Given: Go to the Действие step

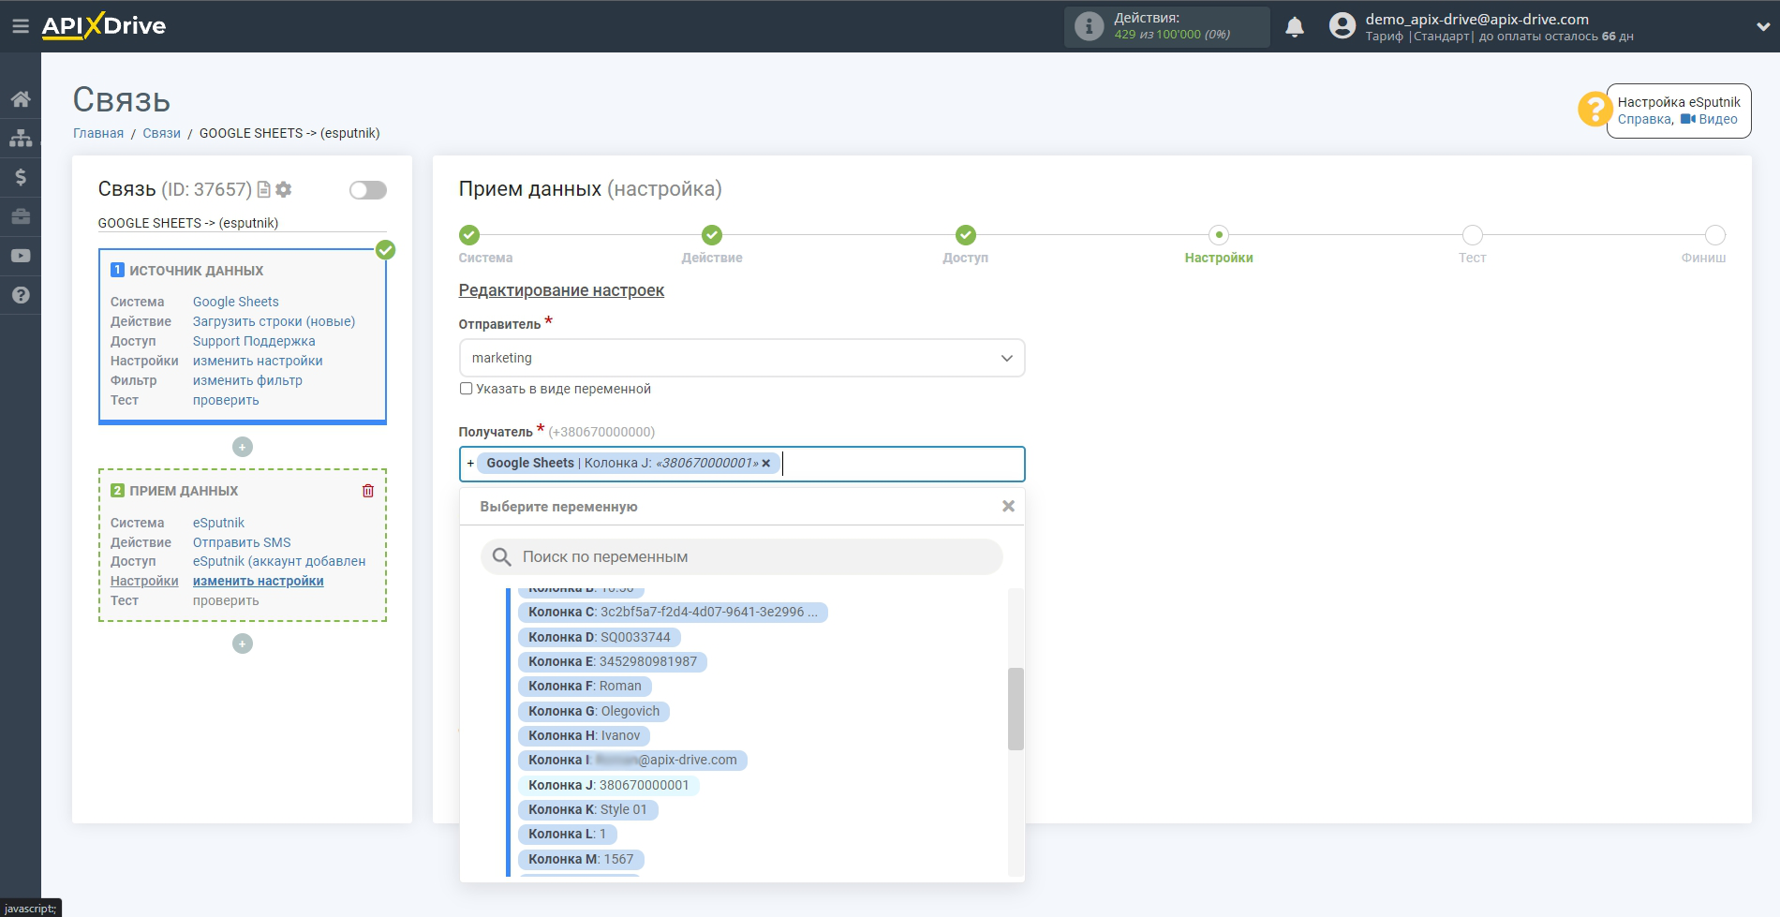Looking at the screenshot, I should pos(712,235).
